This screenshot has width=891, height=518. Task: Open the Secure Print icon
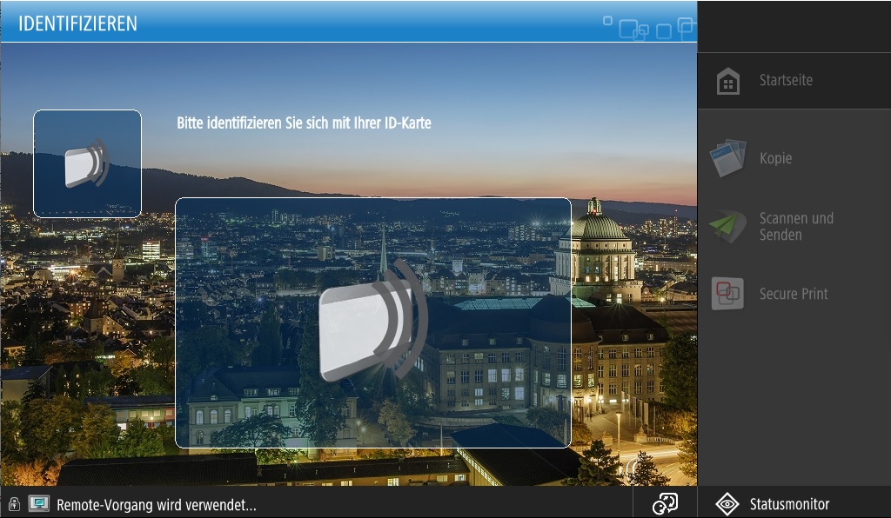727,294
